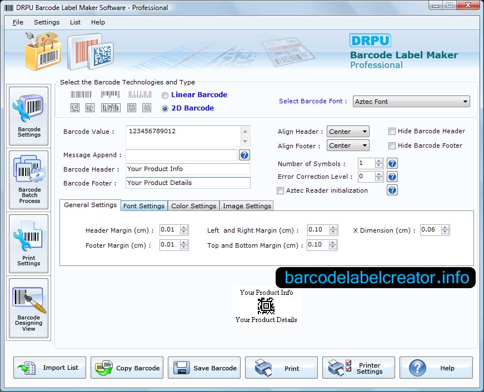Click the second linear barcode sample icon
Viewport: 484px width, 392px height.
coord(110,94)
